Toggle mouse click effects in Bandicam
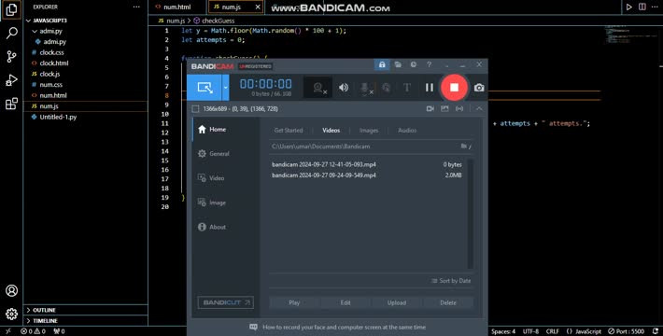Viewport: 663px width, 336px height. (x=386, y=88)
